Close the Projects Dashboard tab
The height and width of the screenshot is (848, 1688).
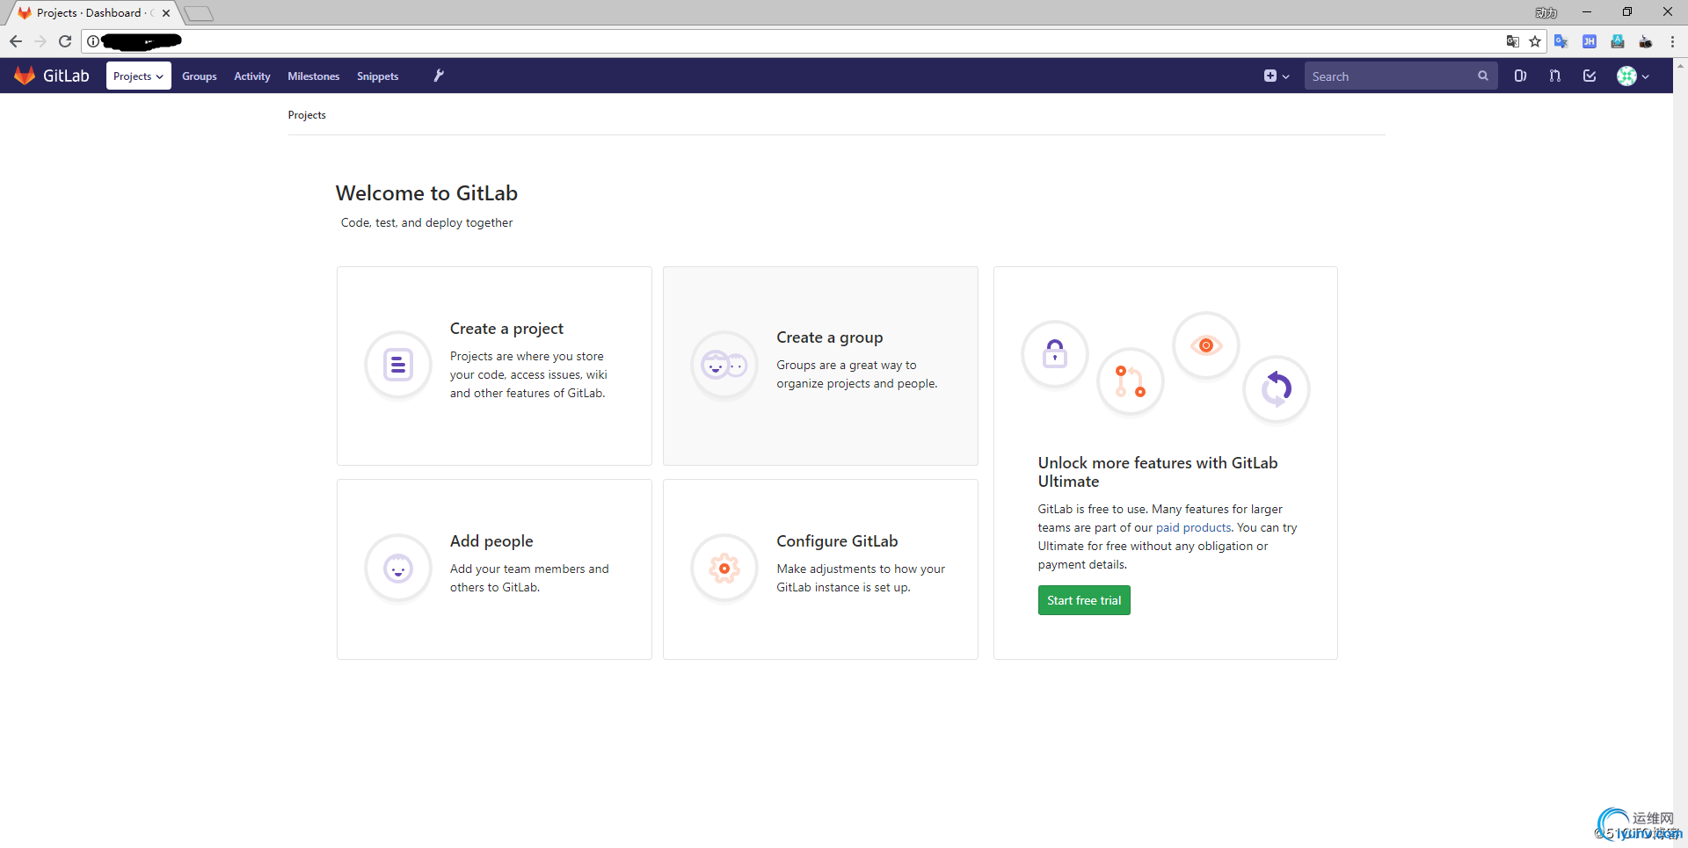click(166, 13)
